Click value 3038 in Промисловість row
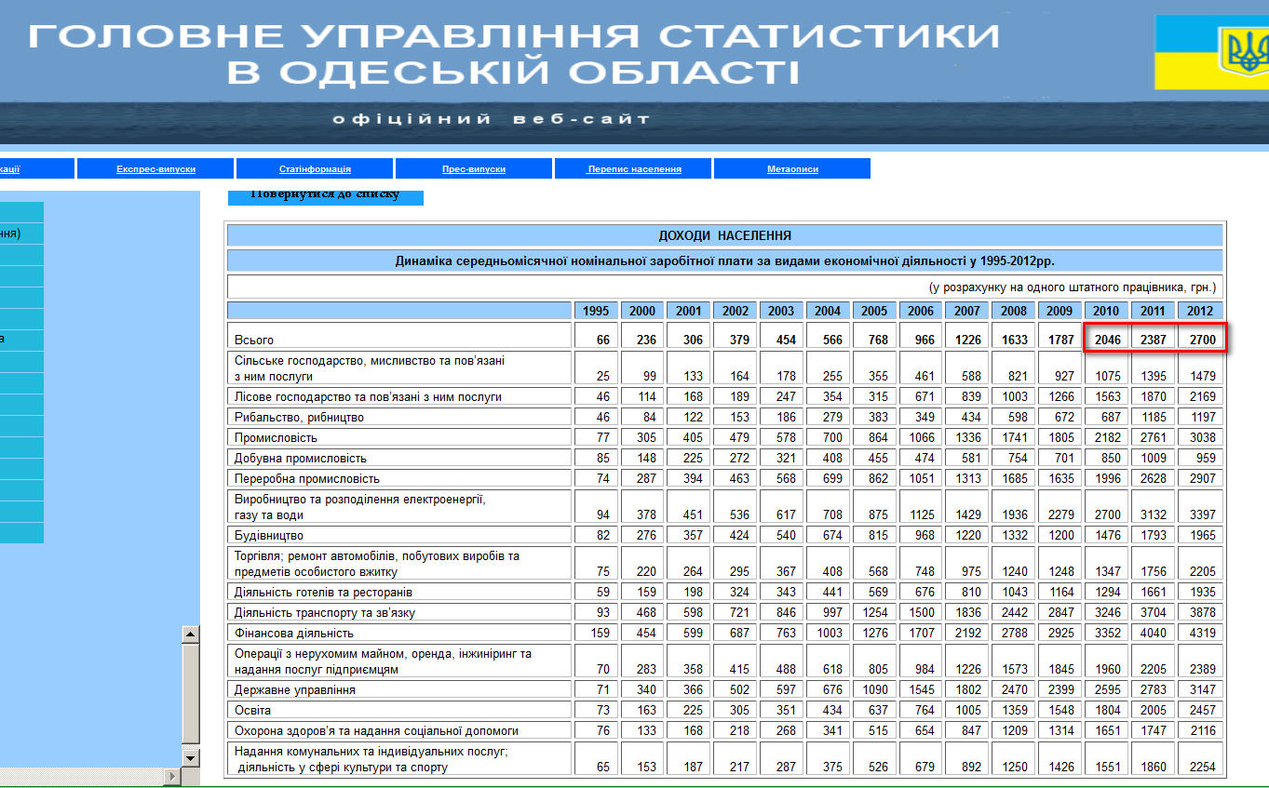Image resolution: width=1269 pixels, height=788 pixels. (1201, 437)
